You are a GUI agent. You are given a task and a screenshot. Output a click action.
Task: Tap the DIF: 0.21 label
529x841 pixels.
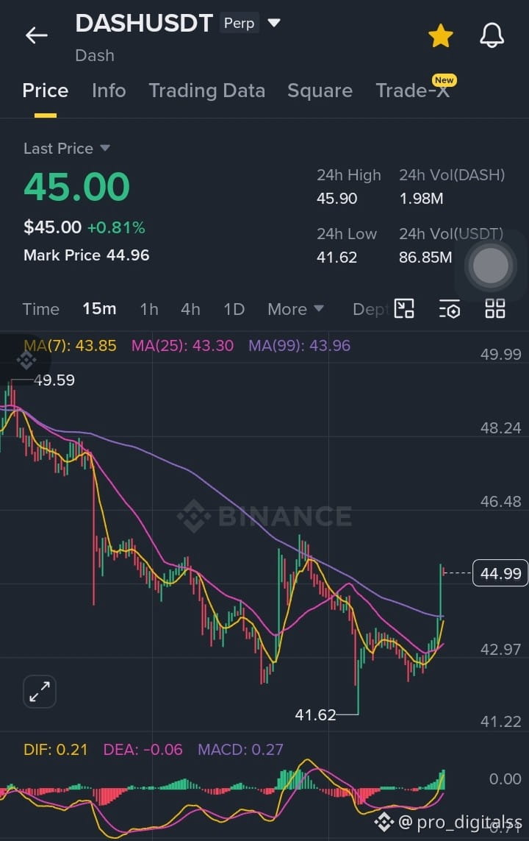[x=56, y=749]
